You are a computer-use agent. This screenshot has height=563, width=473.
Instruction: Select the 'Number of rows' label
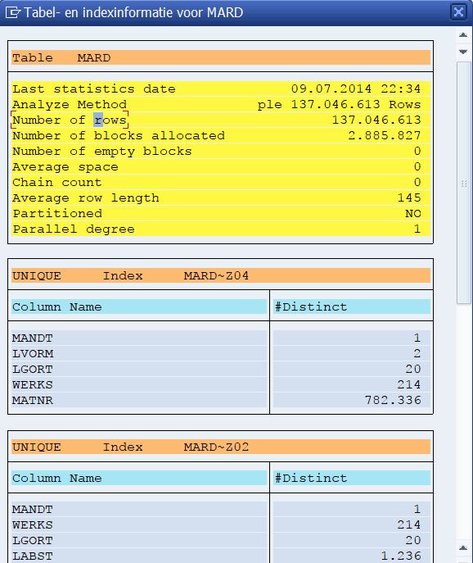pos(70,120)
